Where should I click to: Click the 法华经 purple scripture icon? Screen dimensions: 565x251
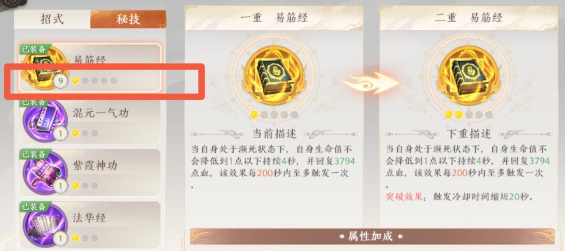click(x=44, y=225)
